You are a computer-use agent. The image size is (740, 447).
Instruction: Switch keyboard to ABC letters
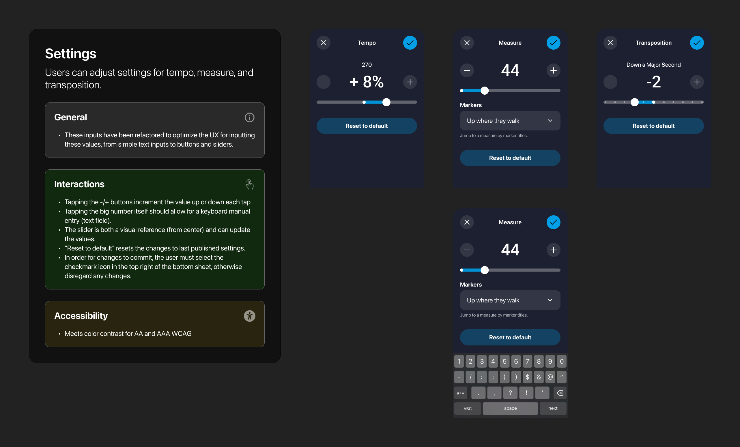click(467, 409)
